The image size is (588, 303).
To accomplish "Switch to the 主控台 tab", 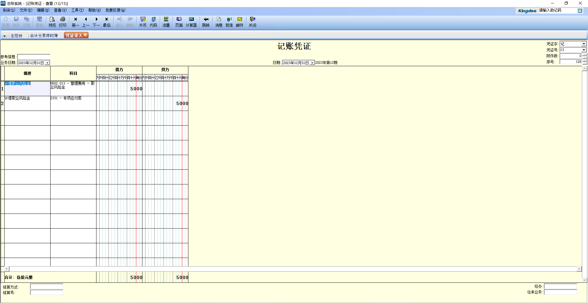I will 16,36.
